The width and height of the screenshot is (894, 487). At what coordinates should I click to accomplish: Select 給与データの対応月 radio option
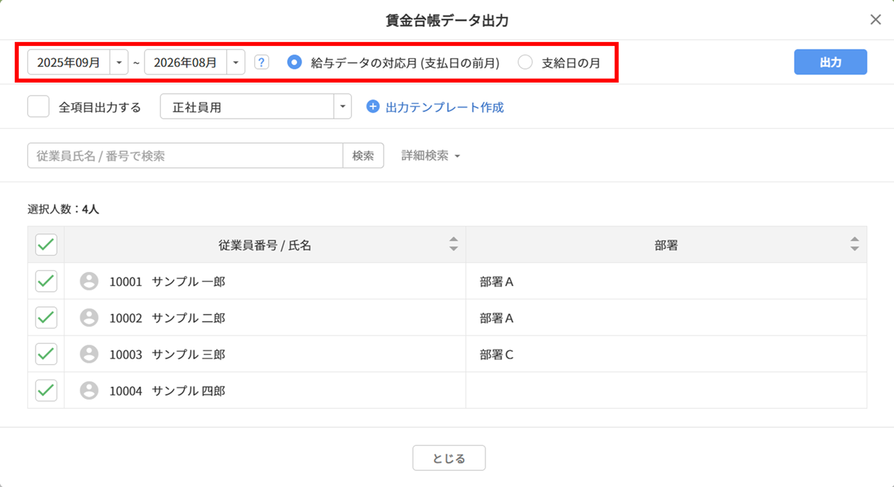click(x=295, y=62)
